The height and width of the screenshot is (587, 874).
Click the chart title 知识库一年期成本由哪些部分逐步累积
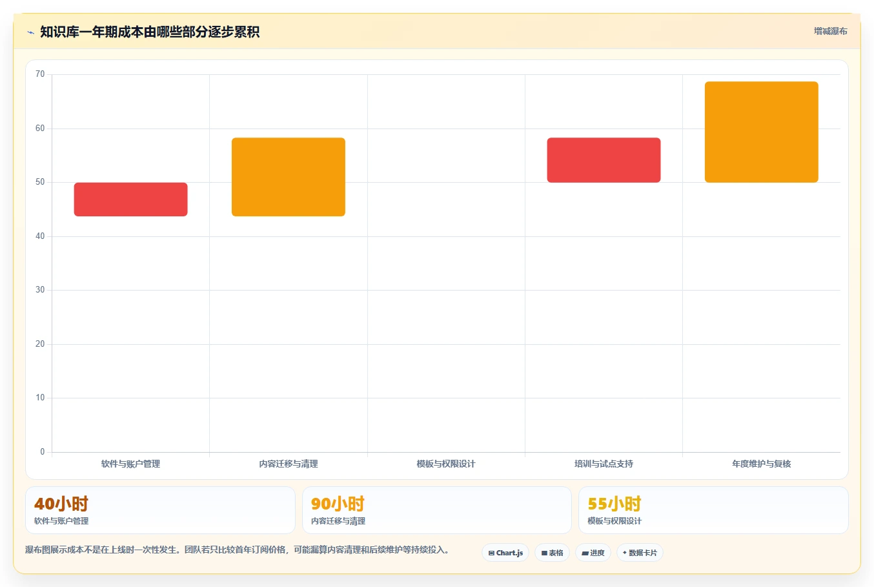[x=150, y=32]
